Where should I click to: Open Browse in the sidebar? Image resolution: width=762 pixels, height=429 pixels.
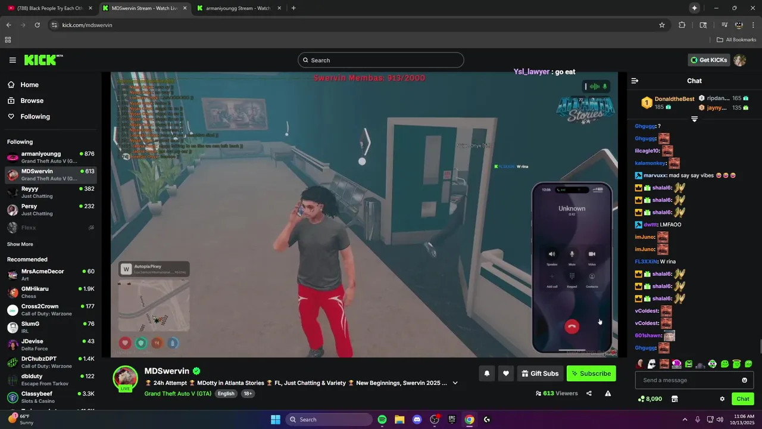click(49, 101)
